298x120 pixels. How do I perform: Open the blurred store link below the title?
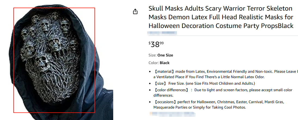tap(162, 33)
